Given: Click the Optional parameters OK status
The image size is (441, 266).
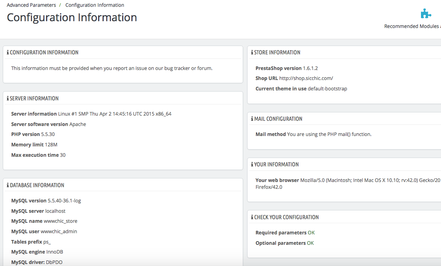Looking at the screenshot, I should coord(310,243).
